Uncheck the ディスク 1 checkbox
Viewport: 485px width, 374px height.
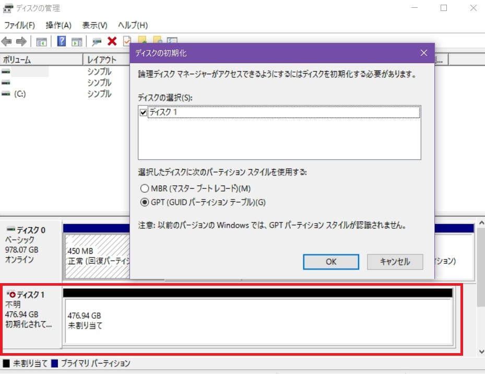pos(143,112)
